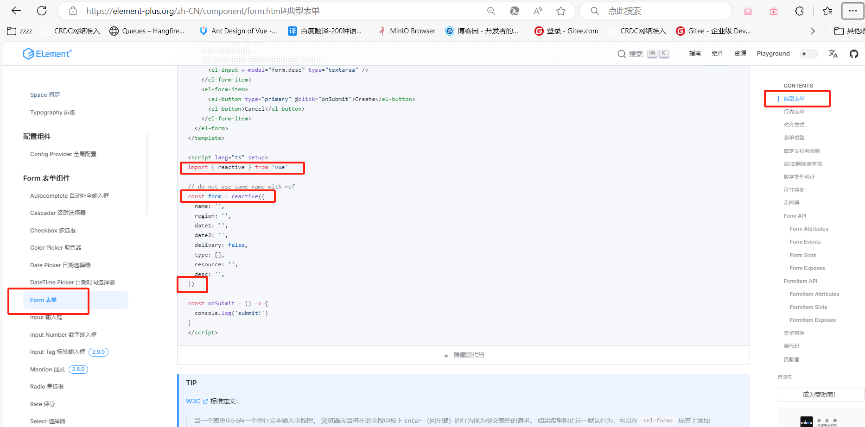Screen dimensions: 865x427
Task: Jump to 行内表单 in contents
Action: point(794,112)
